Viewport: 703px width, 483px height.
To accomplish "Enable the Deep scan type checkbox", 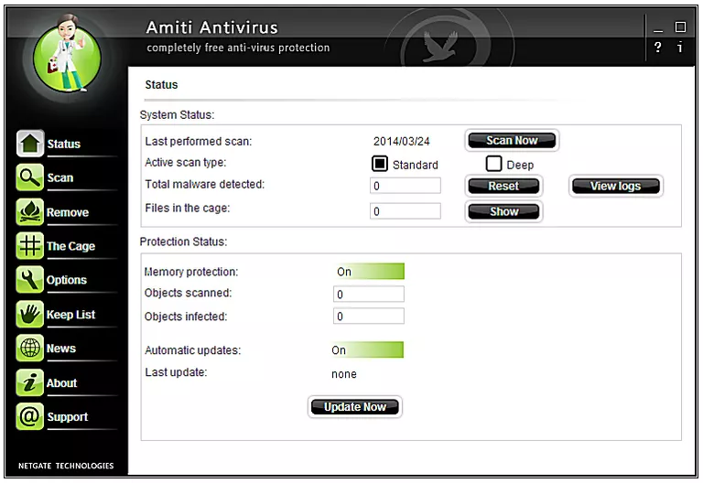I will 493,164.
